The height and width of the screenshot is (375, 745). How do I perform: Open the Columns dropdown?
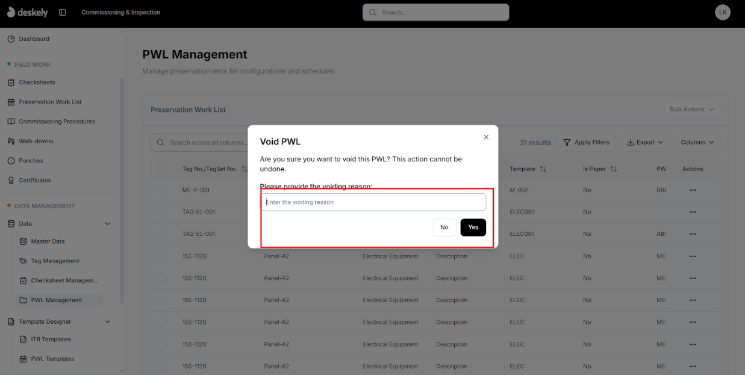pos(697,142)
